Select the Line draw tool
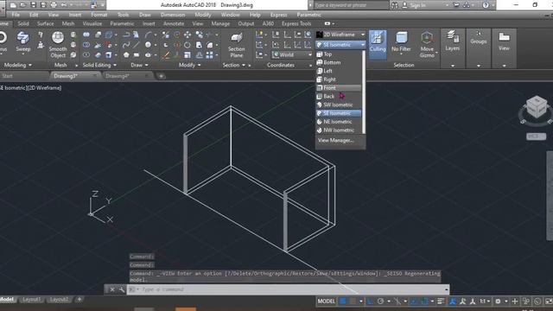 click(x=137, y=45)
